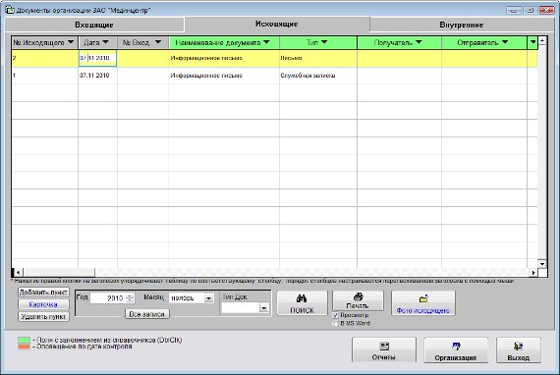560x375 pixels.
Task: Open the Дата column dropdown arrow
Action: [105, 42]
